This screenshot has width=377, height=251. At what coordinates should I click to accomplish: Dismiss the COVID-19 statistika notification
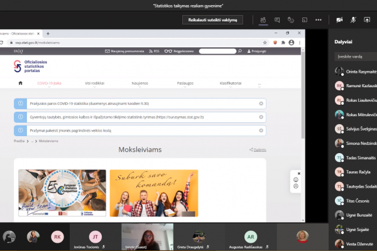click(261, 104)
